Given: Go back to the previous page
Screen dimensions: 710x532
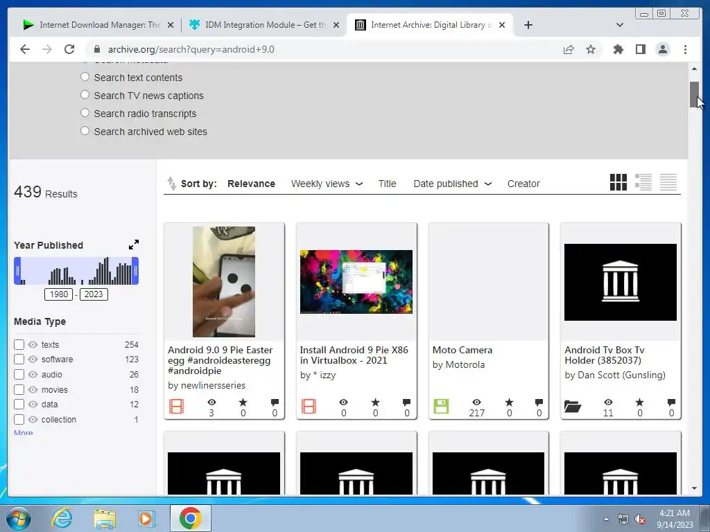Looking at the screenshot, I should click(x=25, y=49).
